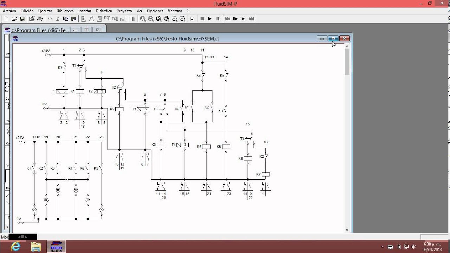This screenshot has height=253, width=450.
Task: Align selected objects to the right
Action: [99, 19]
